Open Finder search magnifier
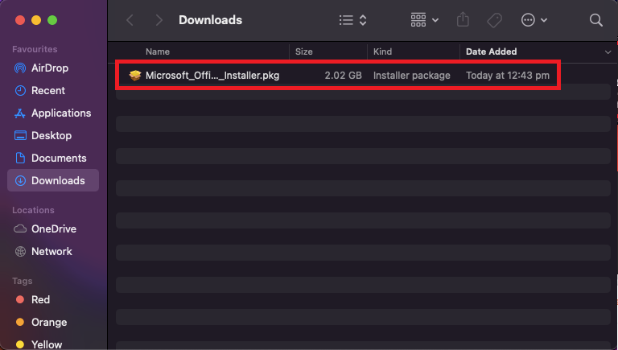 tap(596, 20)
